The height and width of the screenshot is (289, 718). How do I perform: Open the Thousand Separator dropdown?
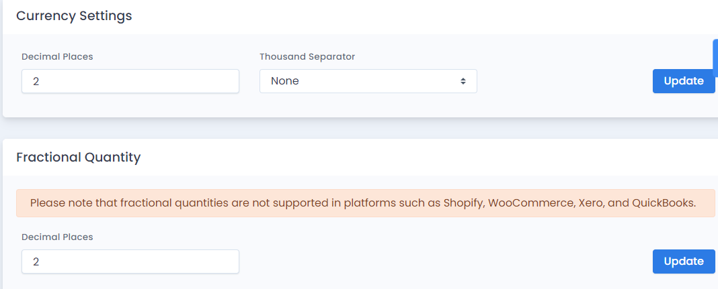pyautogui.click(x=368, y=81)
